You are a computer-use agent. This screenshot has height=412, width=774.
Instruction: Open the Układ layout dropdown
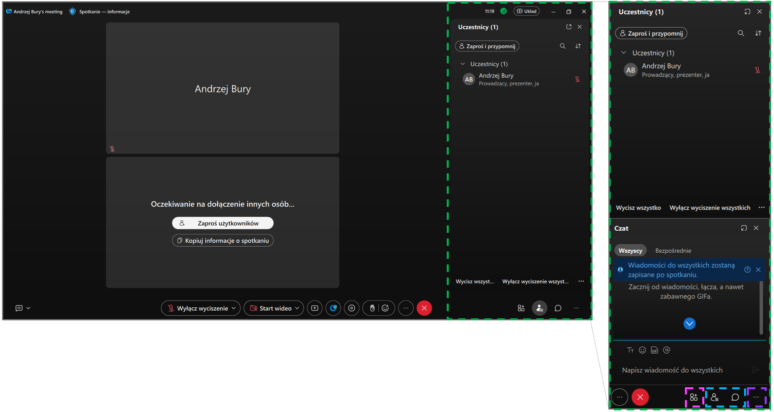[x=527, y=11]
